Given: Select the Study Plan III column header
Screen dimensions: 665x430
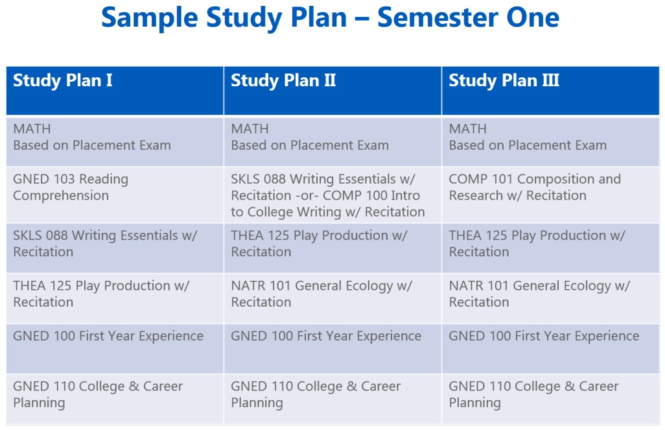Looking at the screenshot, I should click(x=504, y=81).
